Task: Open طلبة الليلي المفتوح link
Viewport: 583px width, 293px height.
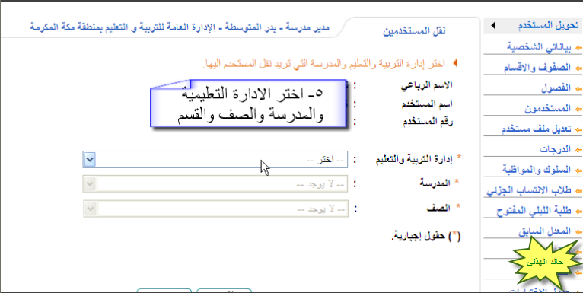Action: pyautogui.click(x=534, y=212)
